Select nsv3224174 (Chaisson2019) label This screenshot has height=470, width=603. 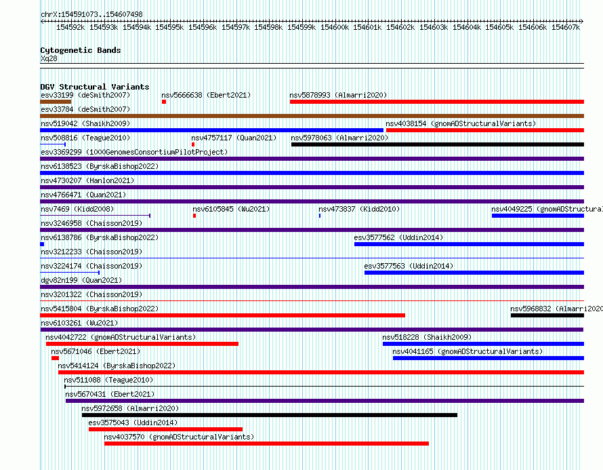click(x=91, y=266)
